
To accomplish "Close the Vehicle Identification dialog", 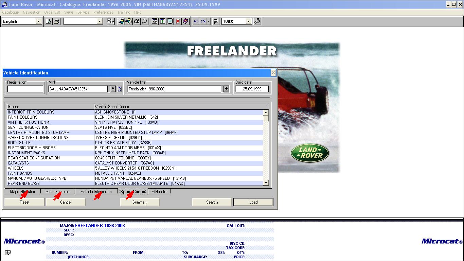I will [273, 73].
